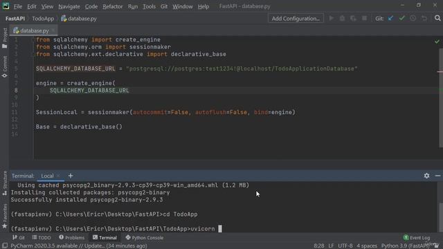Open the Navigate menu

click(69, 6)
